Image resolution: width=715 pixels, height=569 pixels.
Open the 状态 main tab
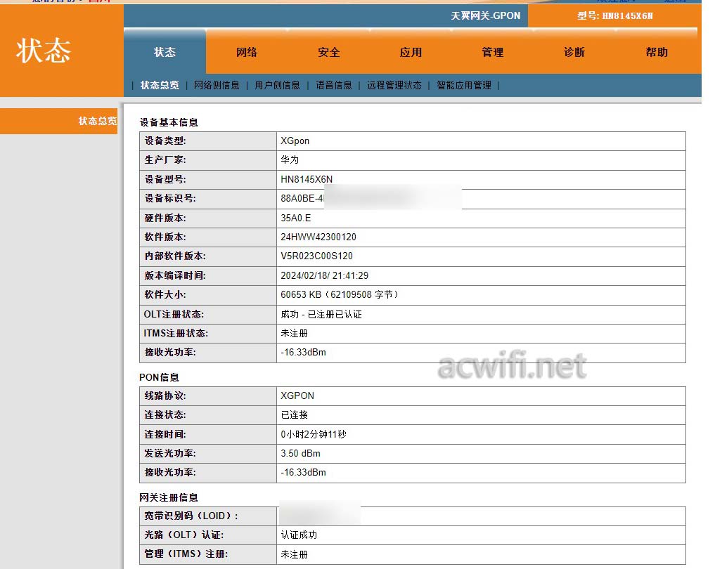click(165, 52)
